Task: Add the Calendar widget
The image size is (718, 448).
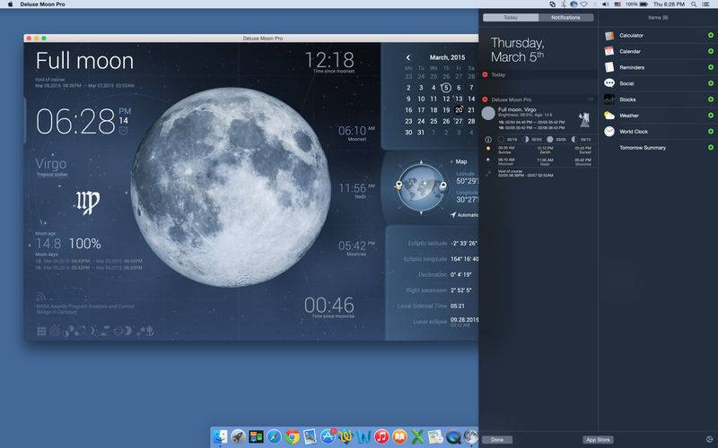Action: [711, 51]
